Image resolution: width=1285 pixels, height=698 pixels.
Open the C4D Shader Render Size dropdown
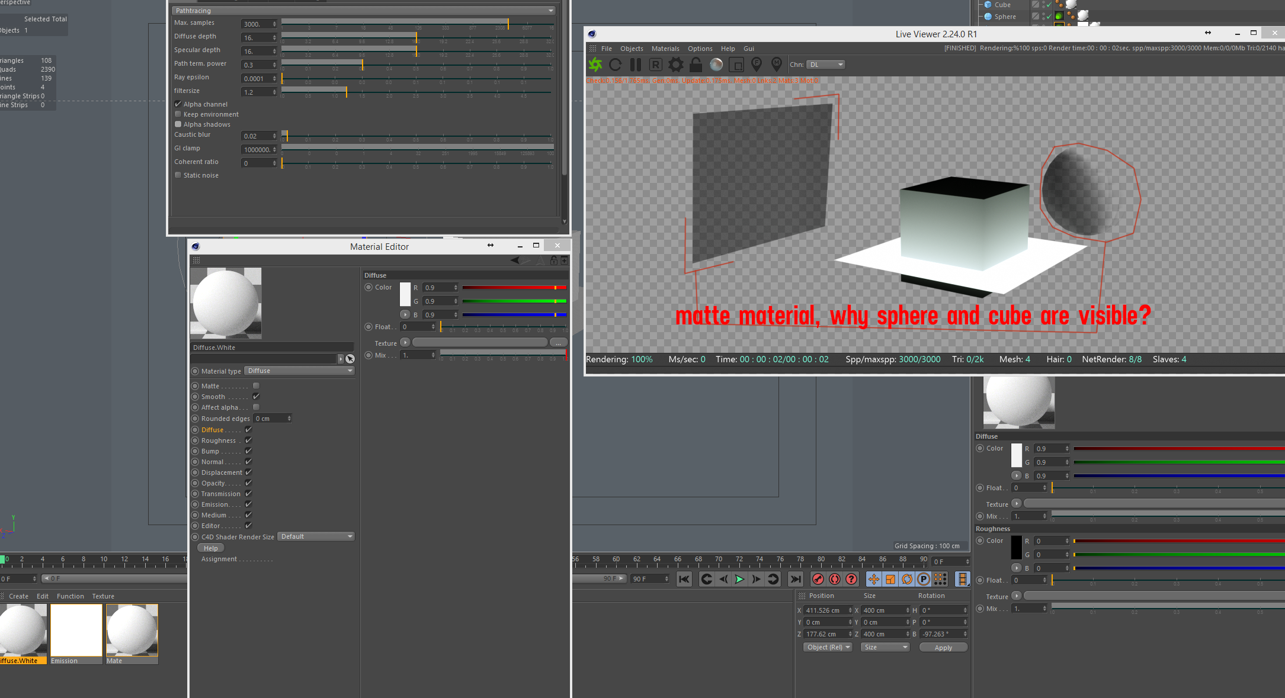(x=316, y=537)
